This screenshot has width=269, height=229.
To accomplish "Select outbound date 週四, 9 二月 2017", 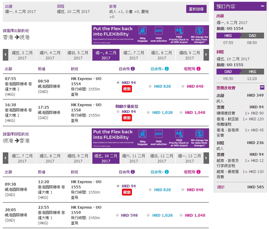I will pyautogui.click(x=190, y=55).
